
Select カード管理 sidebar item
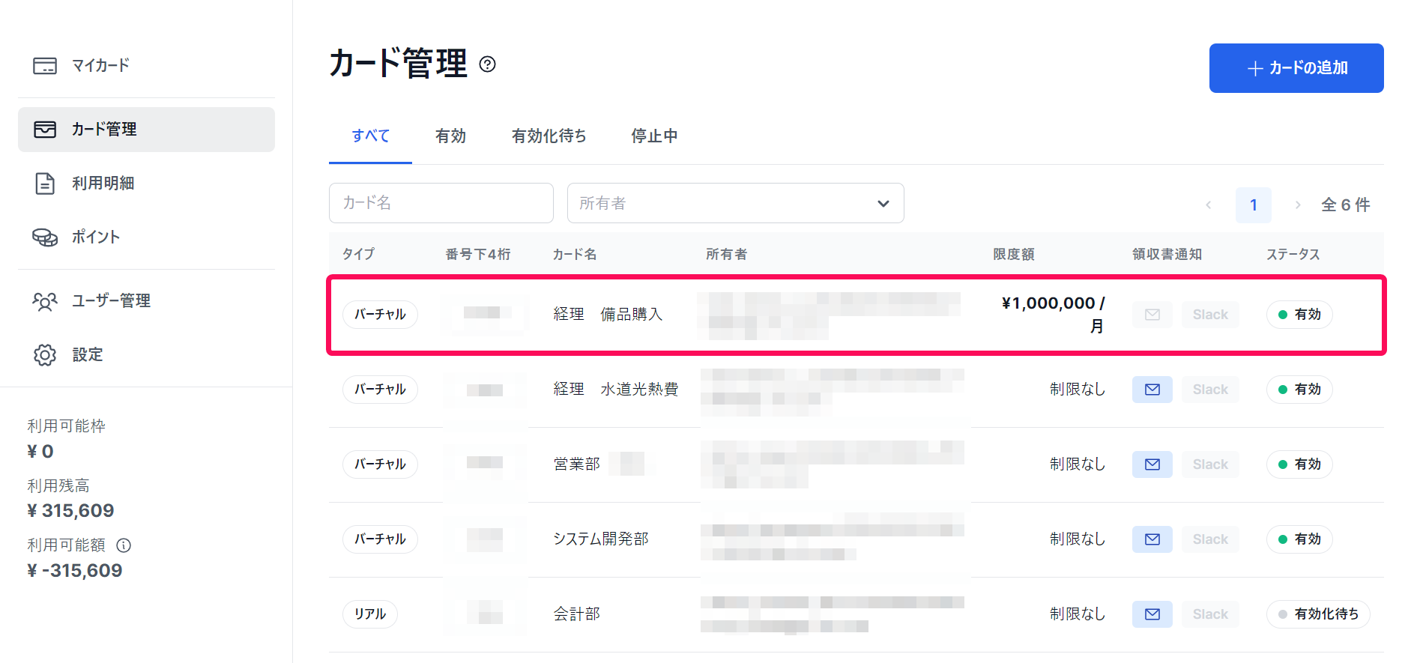[146, 129]
